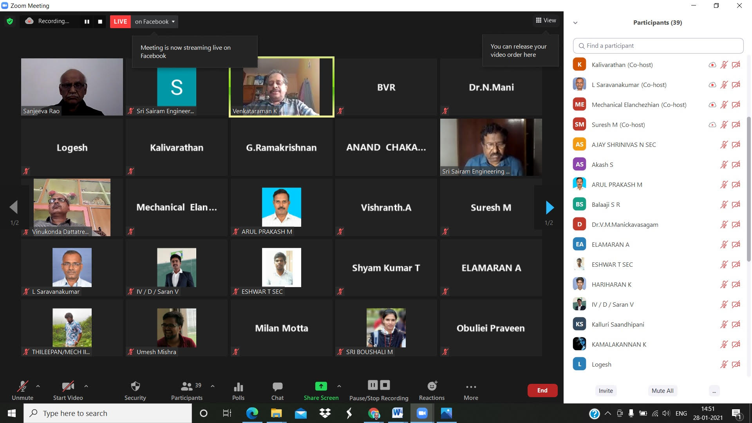The width and height of the screenshot is (752, 423).
Task: Open Polls
Action: (238, 390)
